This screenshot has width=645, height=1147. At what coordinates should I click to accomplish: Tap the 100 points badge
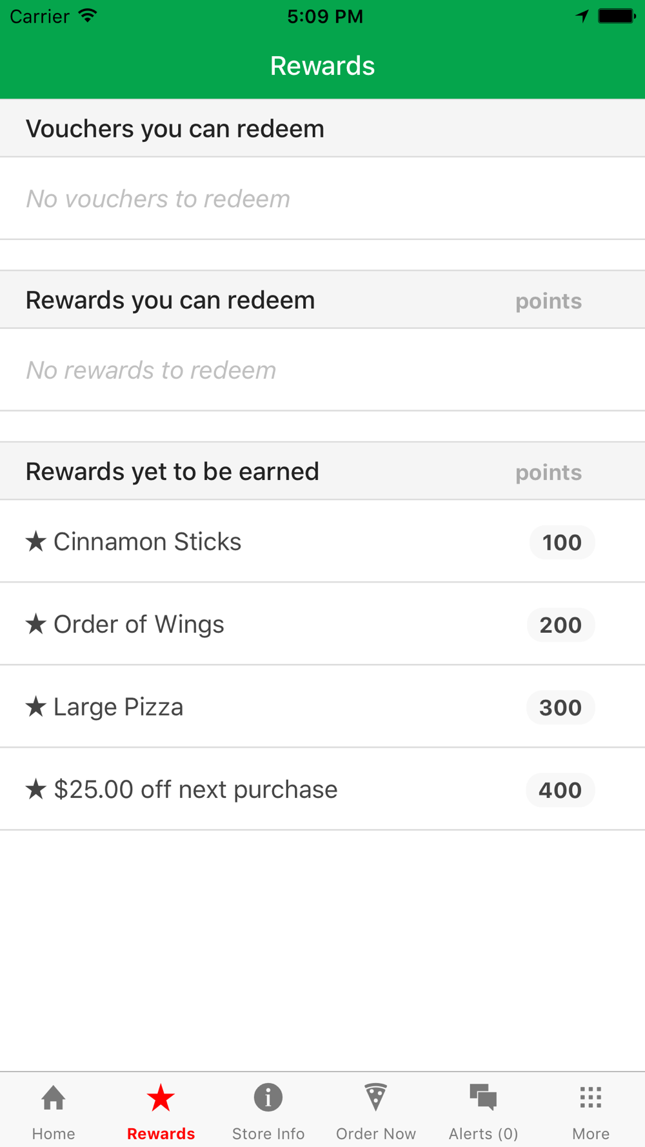point(562,543)
